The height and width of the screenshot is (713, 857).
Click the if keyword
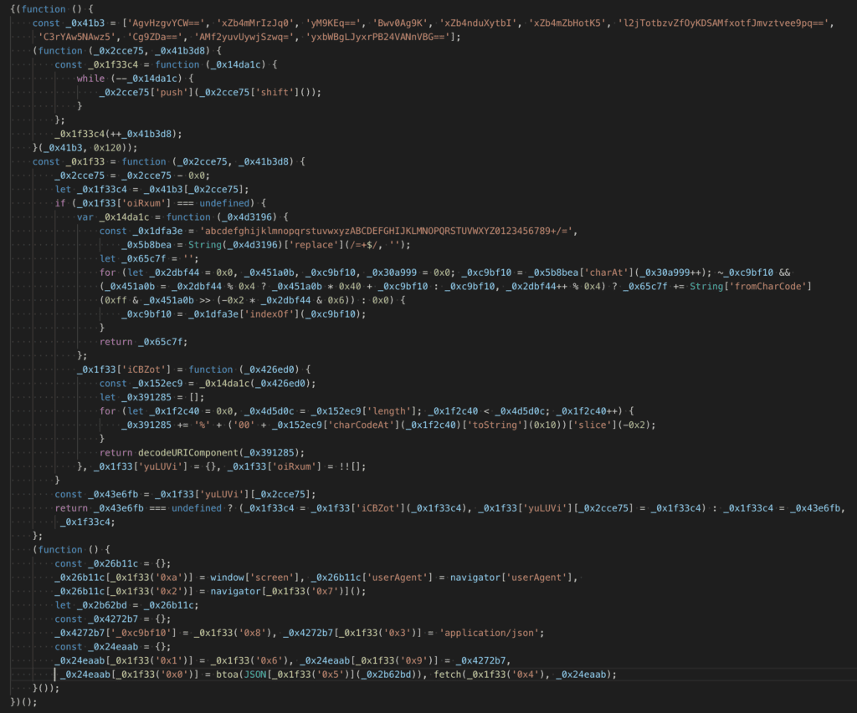coord(60,203)
